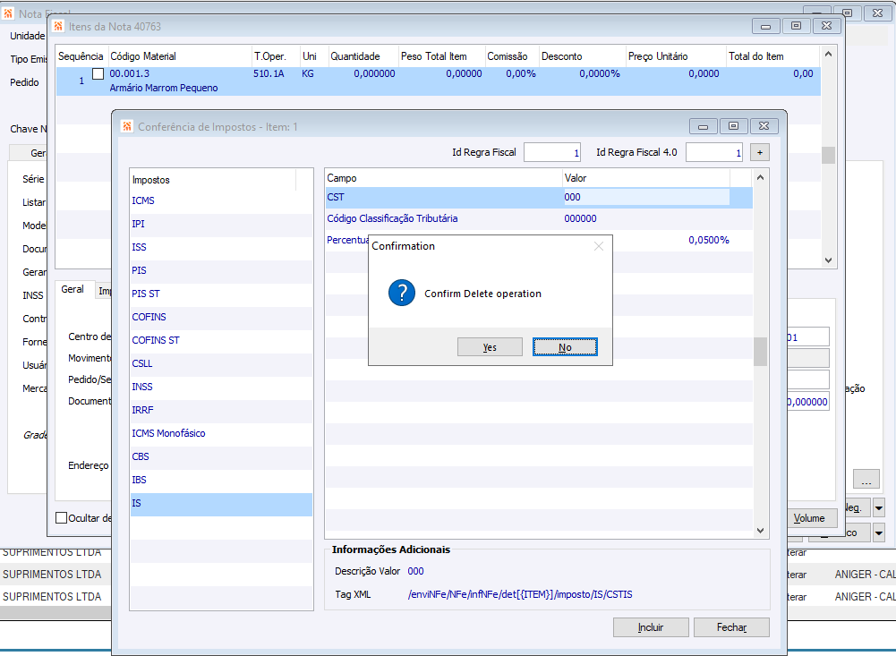Image resolution: width=896 pixels, height=656 pixels.
Task: Select PIS ST in the Impostos list
Action: tap(221, 294)
